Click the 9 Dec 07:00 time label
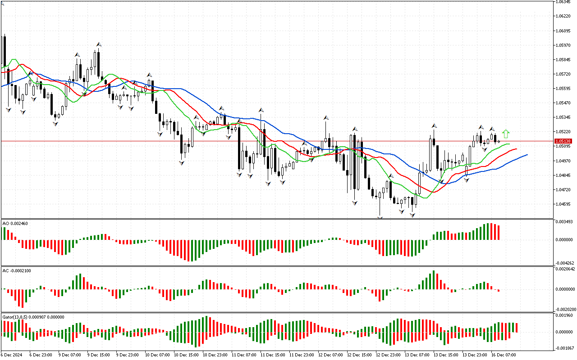The image size is (577, 360). point(69,355)
